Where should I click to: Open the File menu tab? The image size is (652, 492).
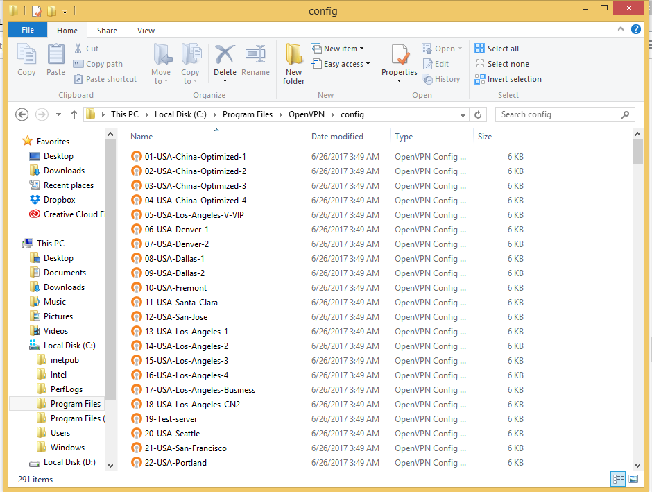pos(28,30)
